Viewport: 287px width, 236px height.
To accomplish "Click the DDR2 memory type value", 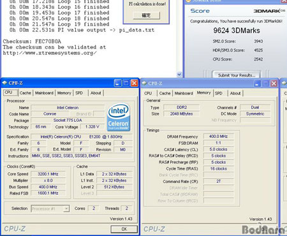I will coord(182,107).
